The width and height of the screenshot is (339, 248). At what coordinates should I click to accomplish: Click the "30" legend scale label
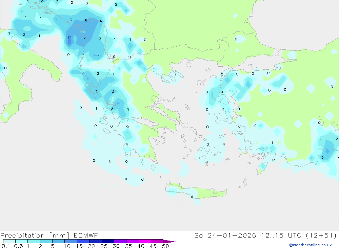tap(116, 246)
